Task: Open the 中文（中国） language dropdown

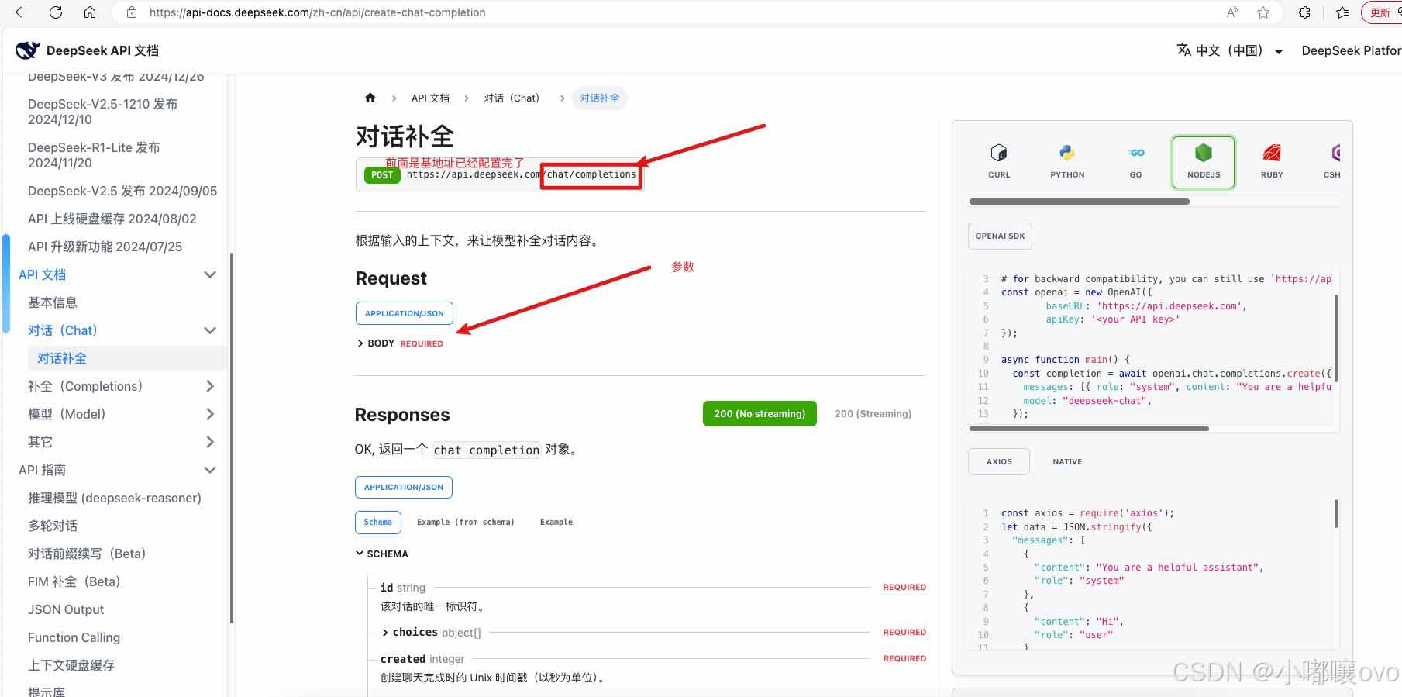Action: 1230,50
